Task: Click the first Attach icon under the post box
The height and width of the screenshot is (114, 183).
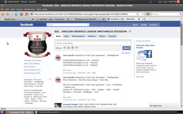Action: [65, 48]
